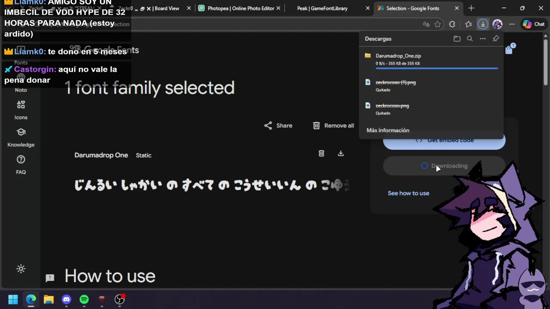Open FAQ in sidebar
This screenshot has width=550, height=309.
tap(21, 165)
